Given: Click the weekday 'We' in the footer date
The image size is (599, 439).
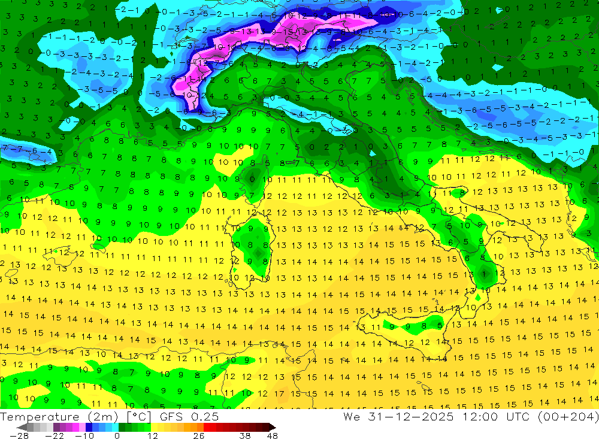Looking at the screenshot, I should click(x=352, y=416).
